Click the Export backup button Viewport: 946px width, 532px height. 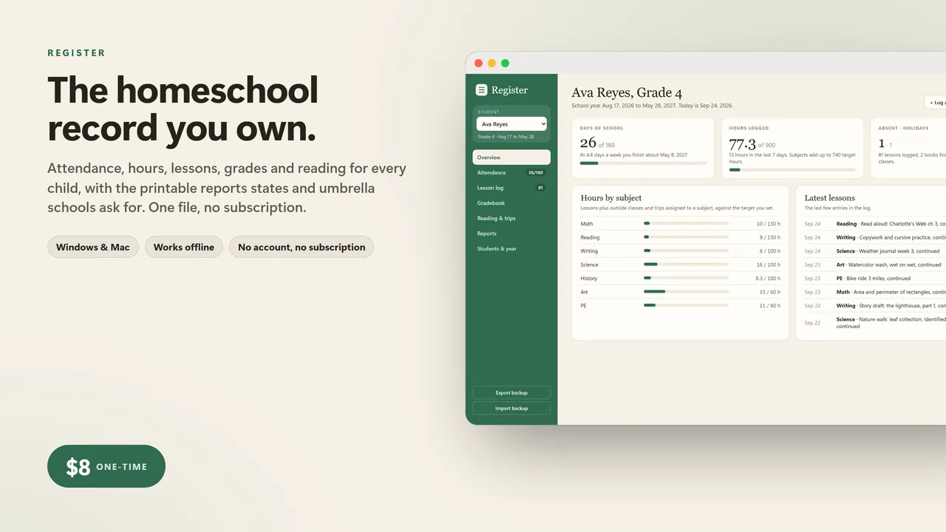(x=511, y=393)
